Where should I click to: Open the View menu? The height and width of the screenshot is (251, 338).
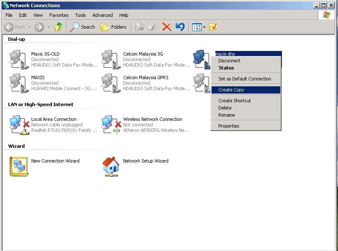(x=38, y=15)
